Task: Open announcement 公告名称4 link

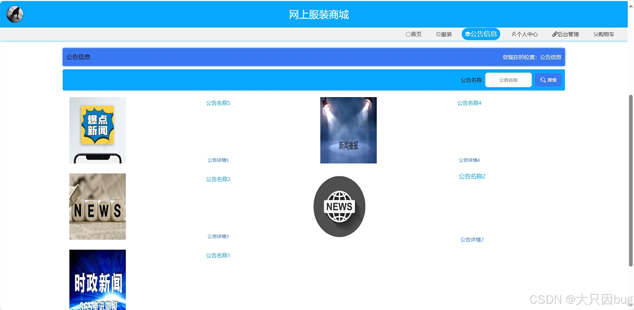Action: [469, 103]
